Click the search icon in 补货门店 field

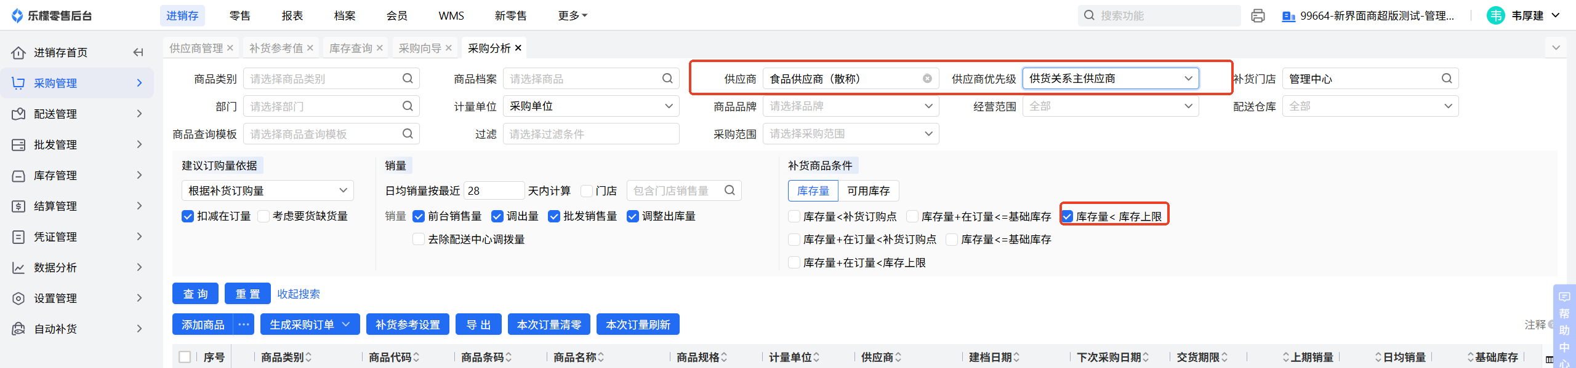[x=1447, y=79]
